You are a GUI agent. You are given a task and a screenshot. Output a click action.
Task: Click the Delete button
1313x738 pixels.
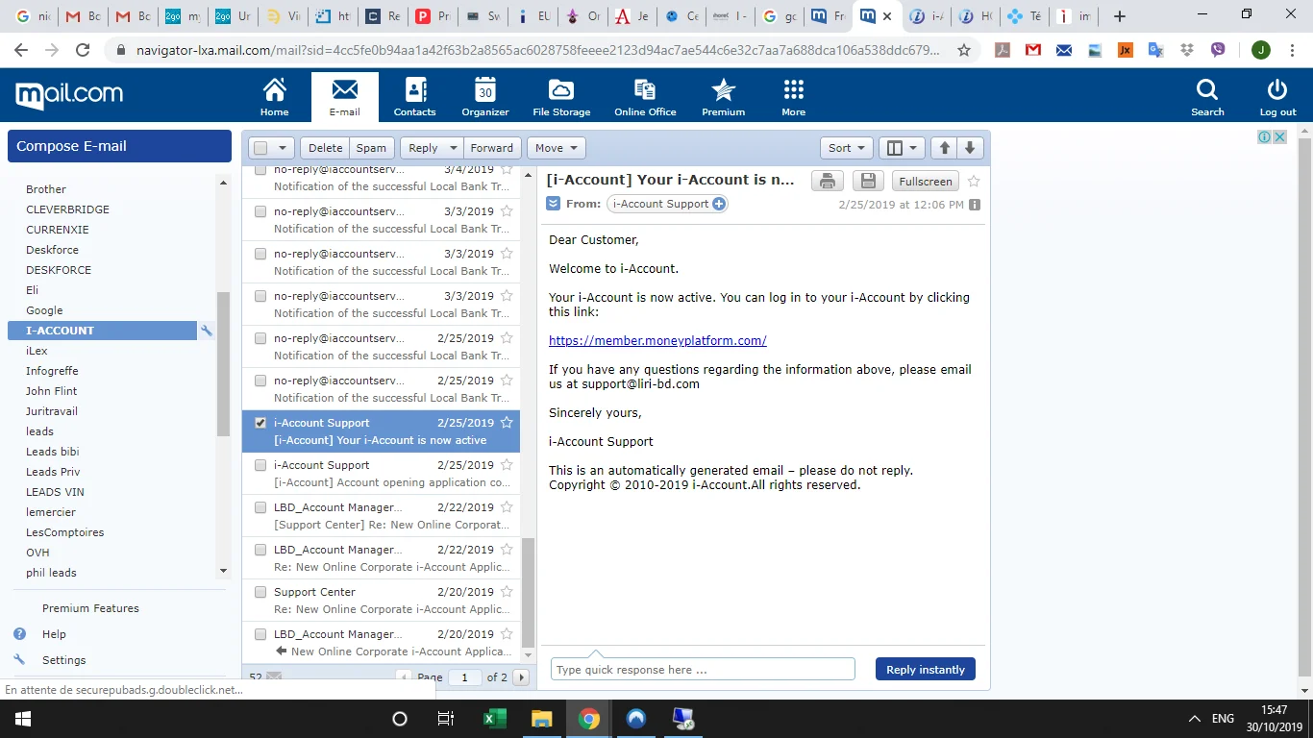point(325,148)
